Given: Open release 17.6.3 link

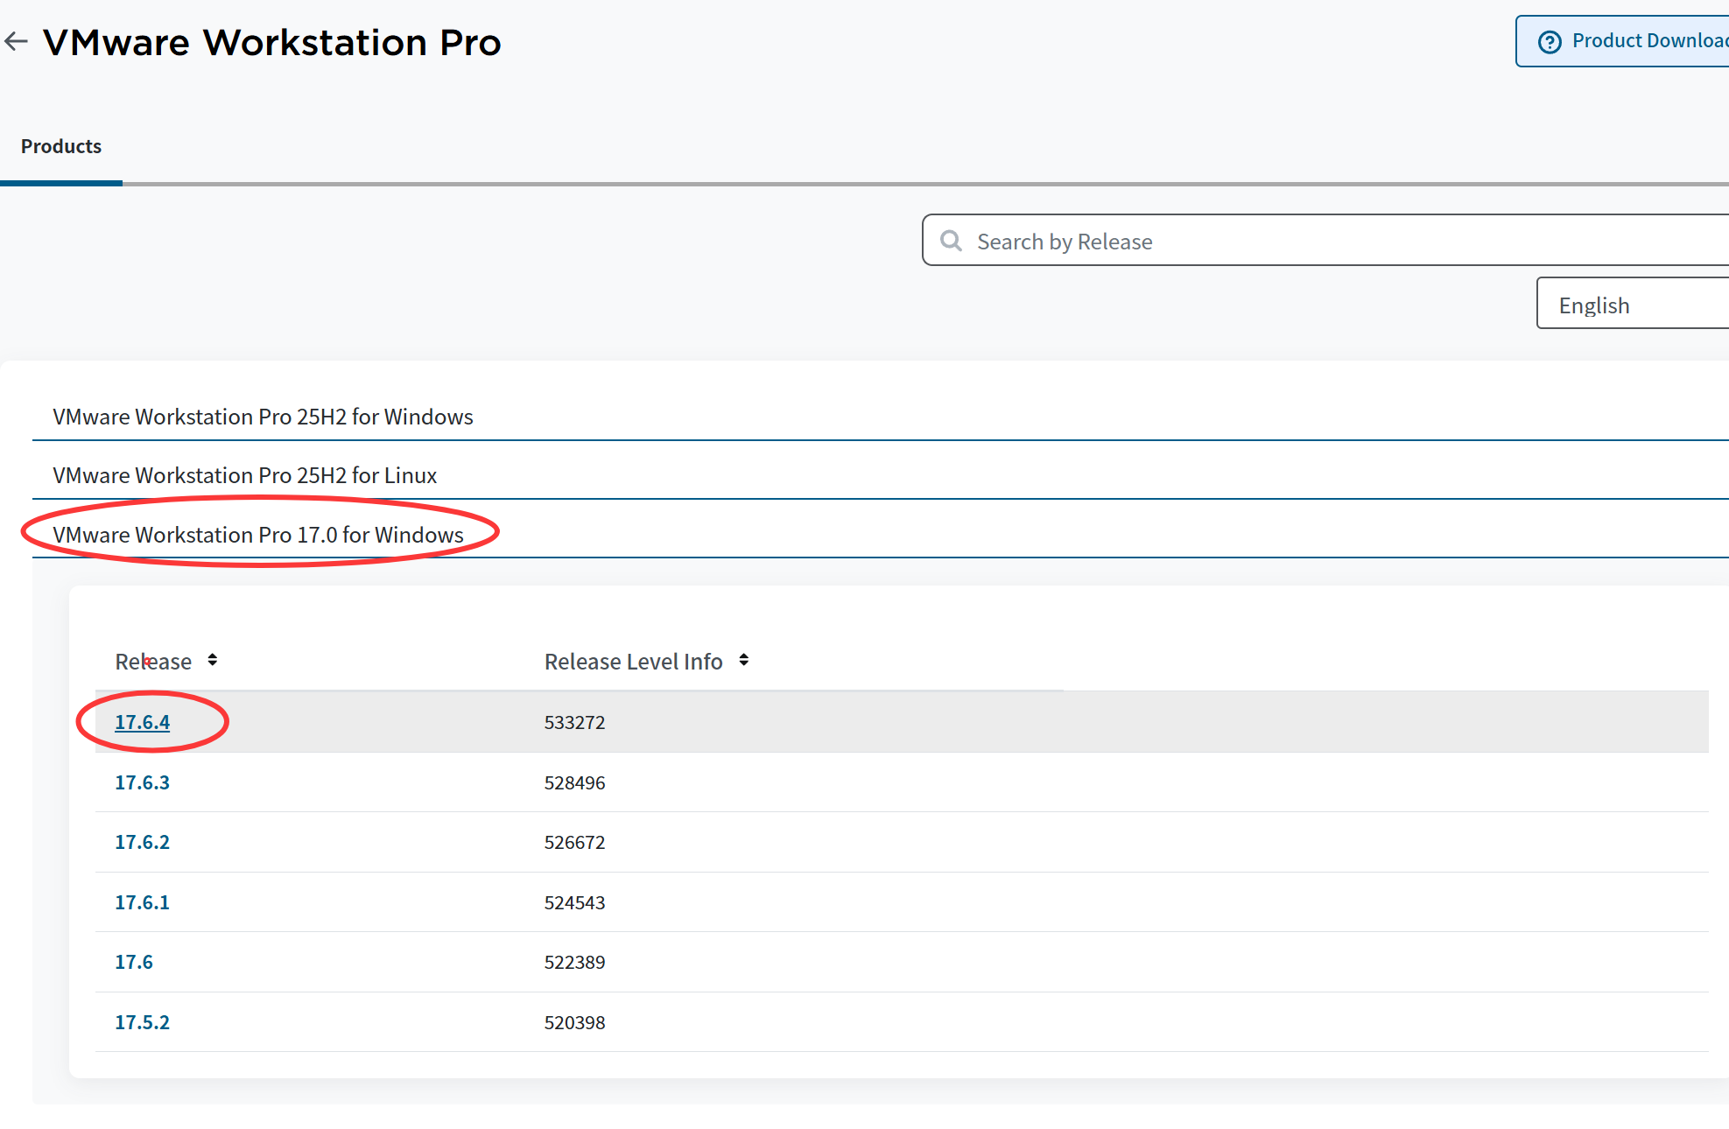Looking at the screenshot, I should [x=143, y=782].
